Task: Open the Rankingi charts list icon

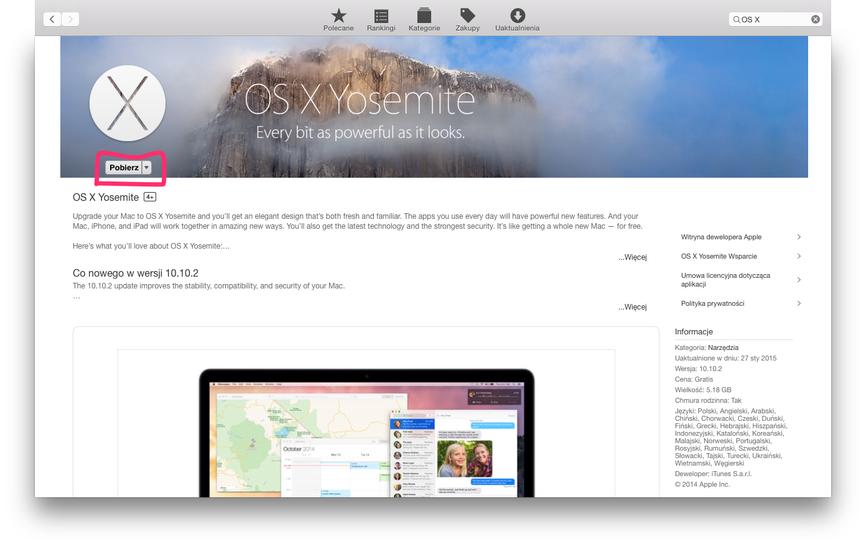Action: tap(381, 16)
